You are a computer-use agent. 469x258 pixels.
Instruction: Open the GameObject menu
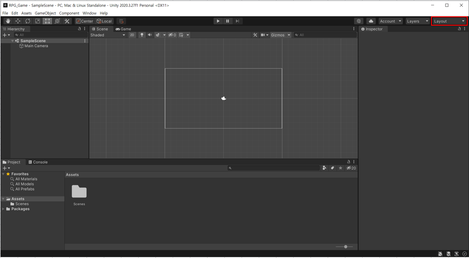pos(45,13)
